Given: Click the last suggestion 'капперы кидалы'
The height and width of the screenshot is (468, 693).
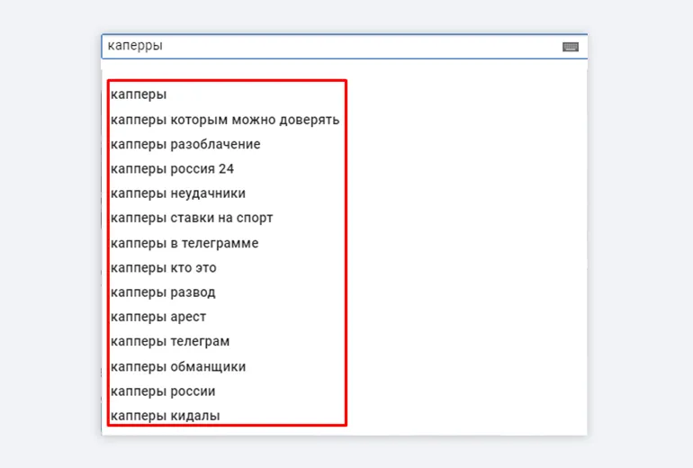Looking at the screenshot, I should tap(166, 416).
